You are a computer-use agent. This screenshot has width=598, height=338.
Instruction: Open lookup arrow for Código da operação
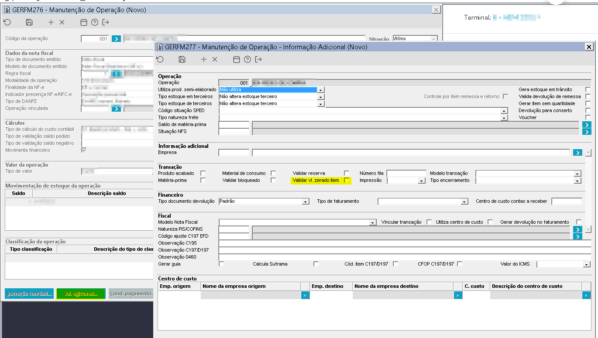116,39
